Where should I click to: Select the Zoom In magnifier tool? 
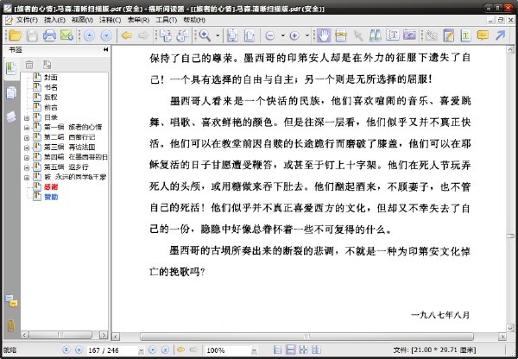click(205, 35)
